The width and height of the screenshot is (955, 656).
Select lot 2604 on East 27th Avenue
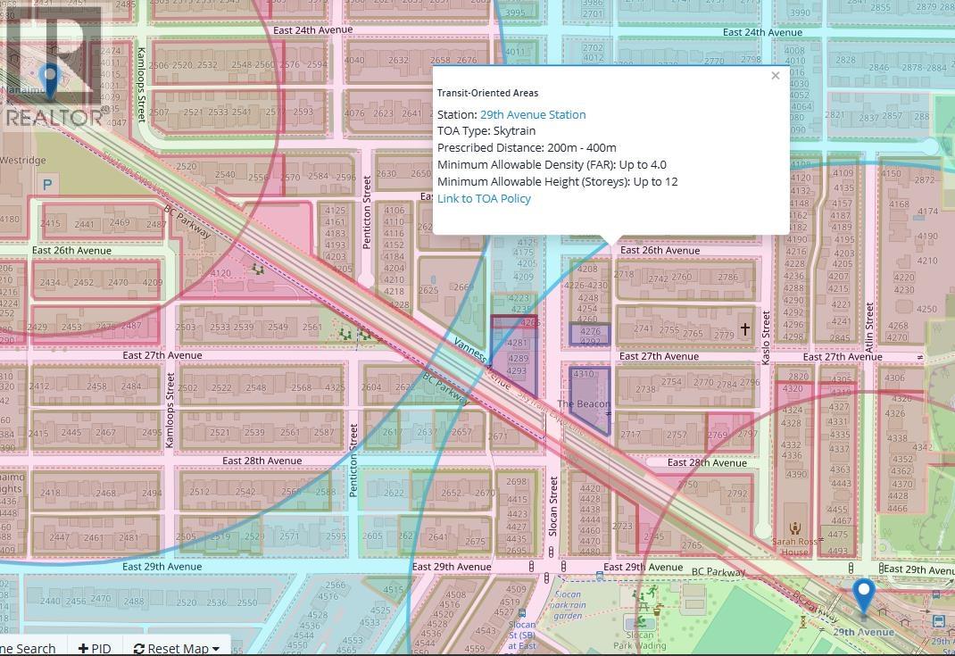pyautogui.click(x=371, y=386)
